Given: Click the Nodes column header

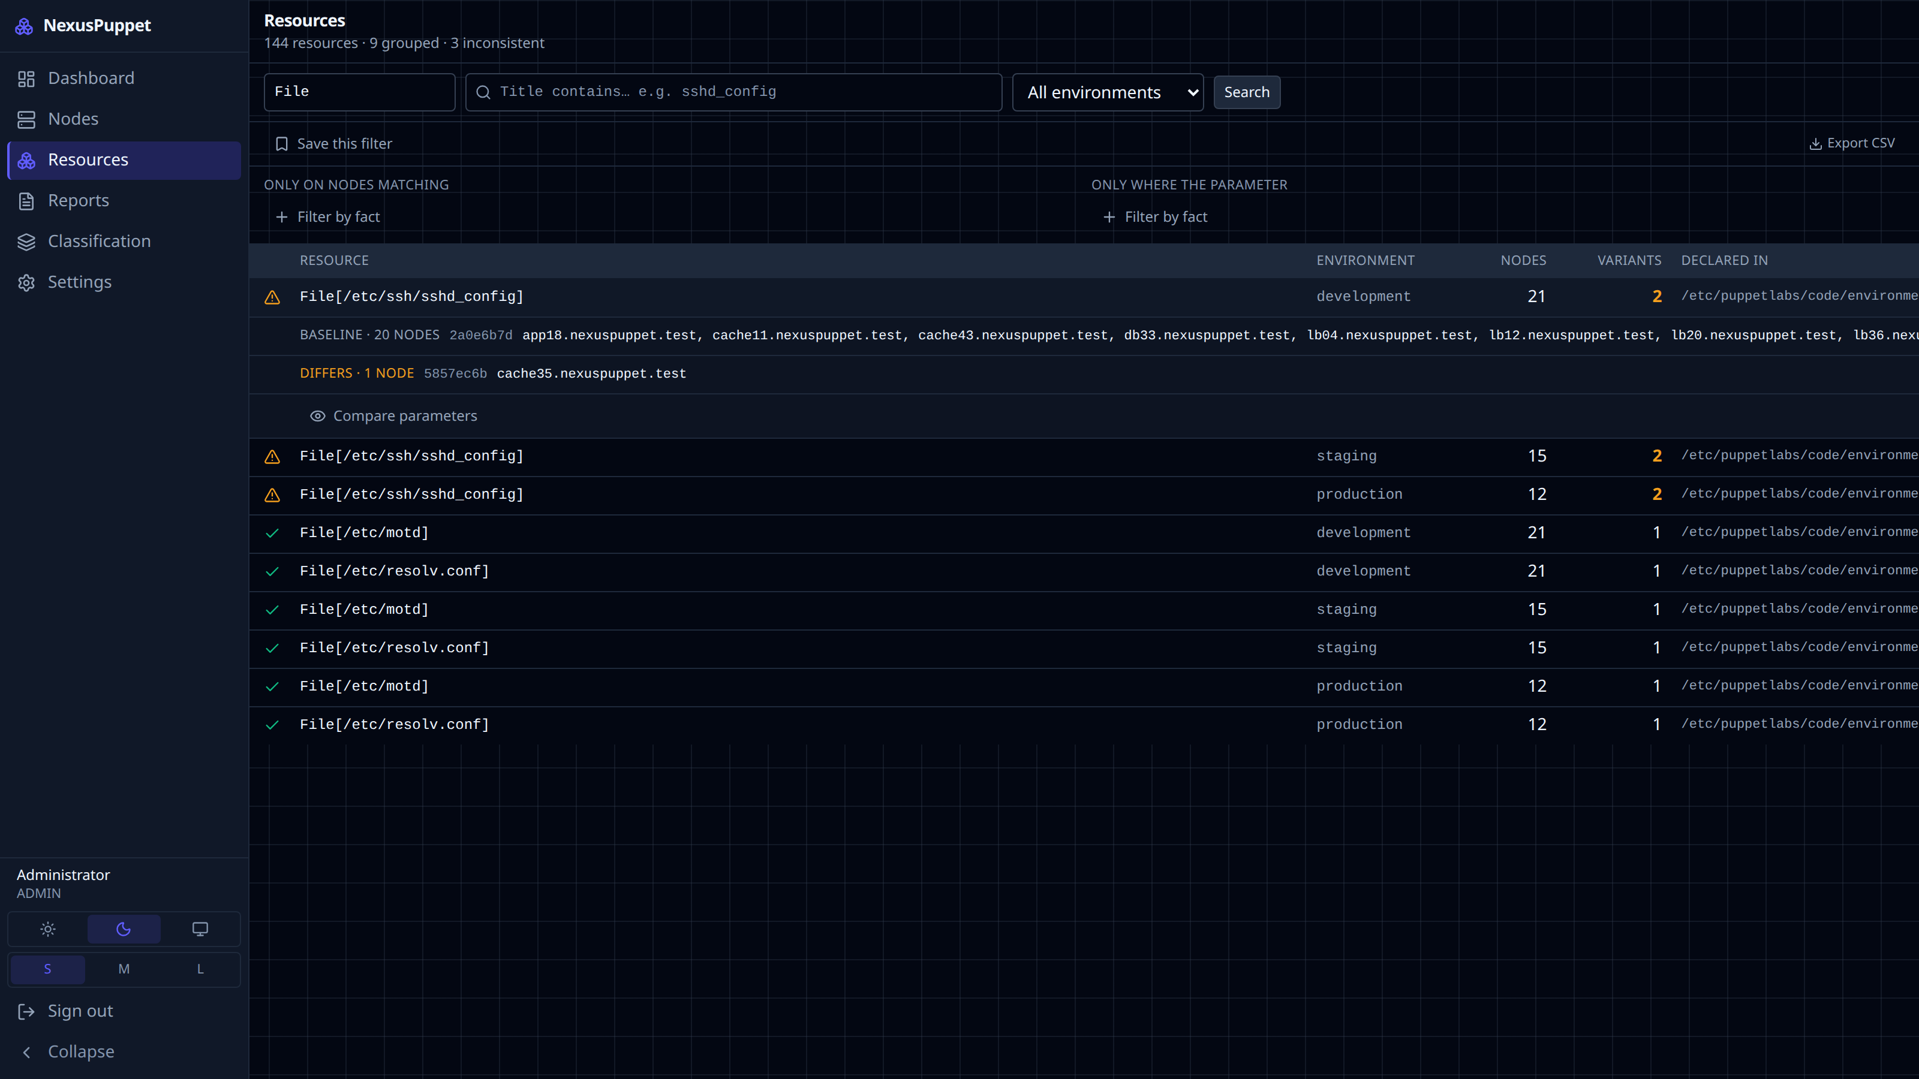Looking at the screenshot, I should click(1523, 261).
